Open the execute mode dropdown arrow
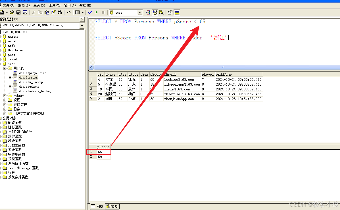Viewport: 340px width, 210px height. tap(83, 12)
